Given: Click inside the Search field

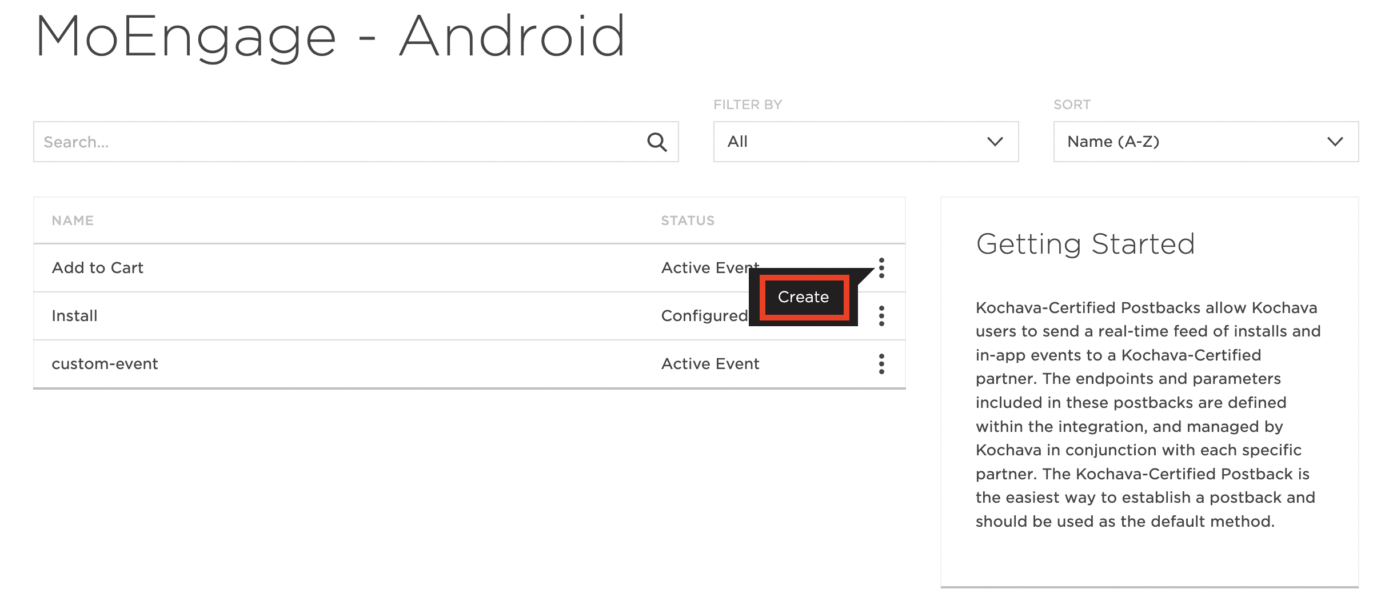Looking at the screenshot, I should [x=356, y=142].
